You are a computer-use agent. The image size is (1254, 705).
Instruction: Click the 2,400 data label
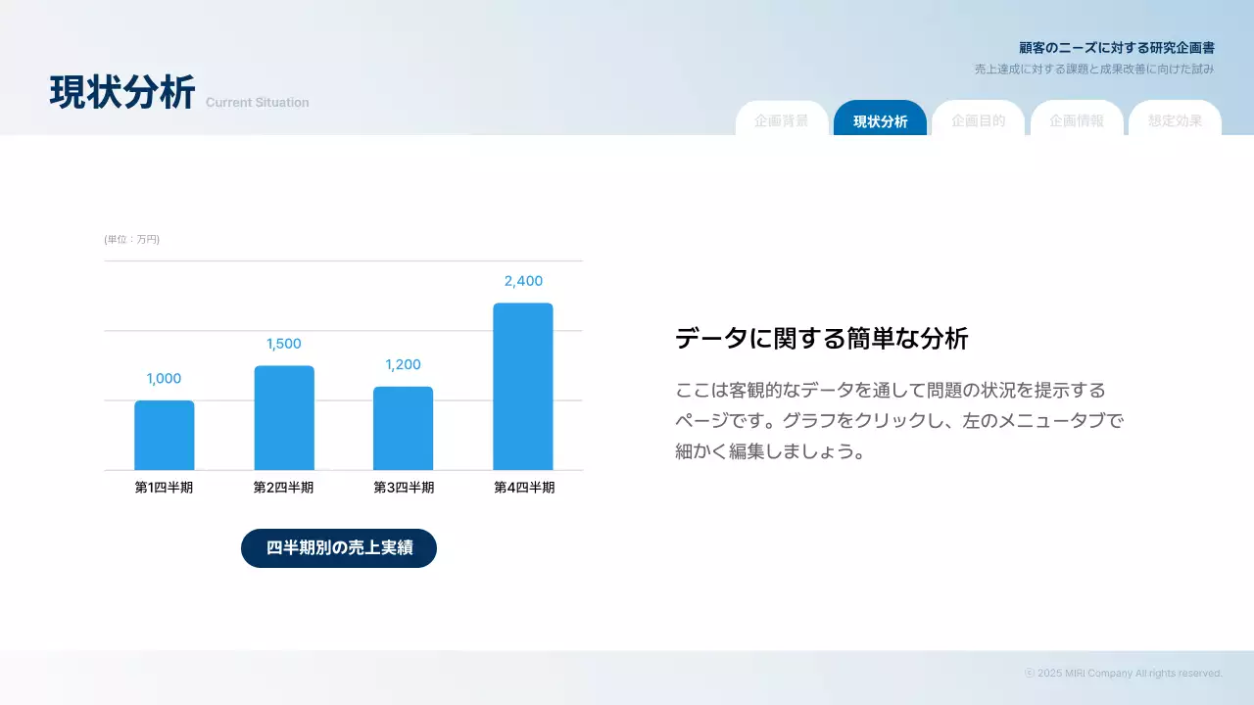point(523,281)
